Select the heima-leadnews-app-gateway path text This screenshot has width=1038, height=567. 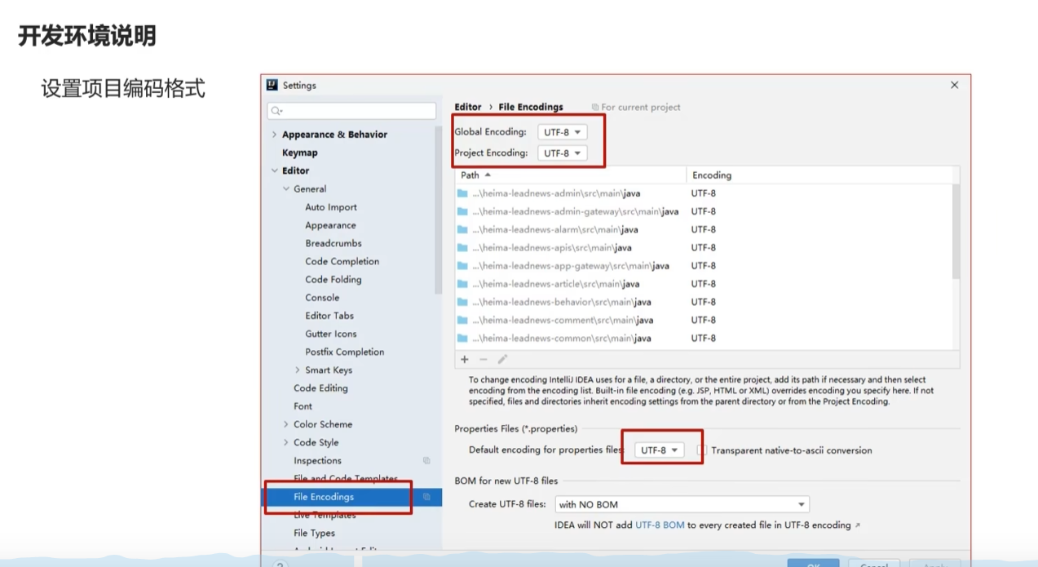(571, 266)
